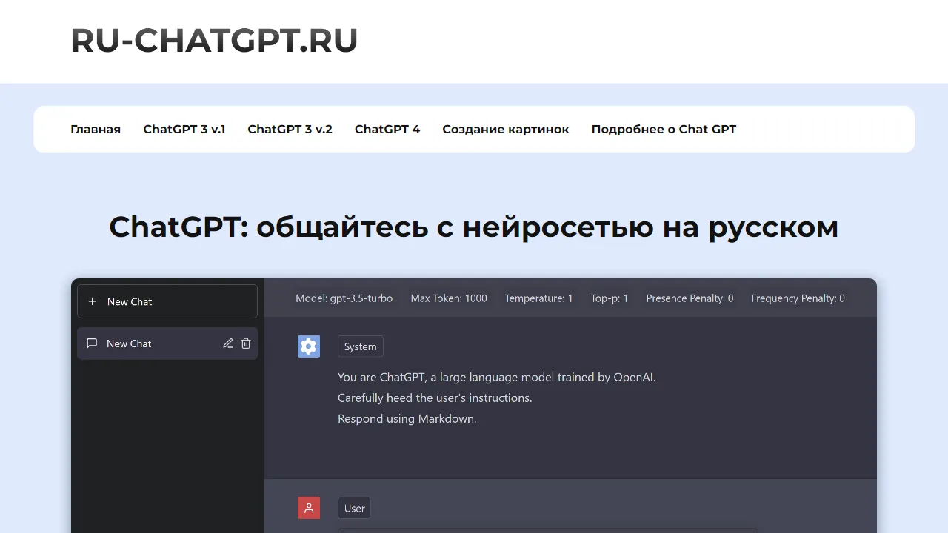Select the New Chat conversation in the sidebar

(x=167, y=343)
